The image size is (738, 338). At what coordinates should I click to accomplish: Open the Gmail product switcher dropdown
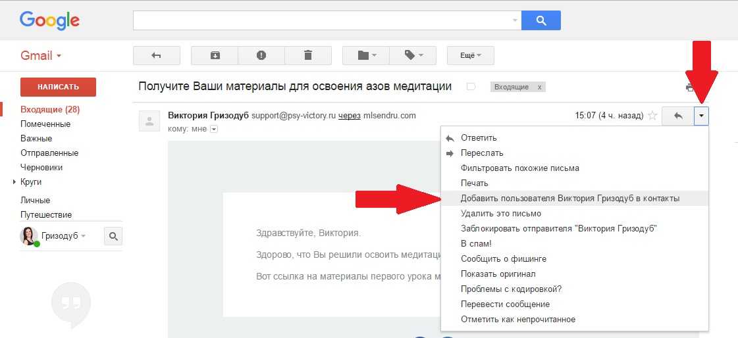tap(41, 55)
